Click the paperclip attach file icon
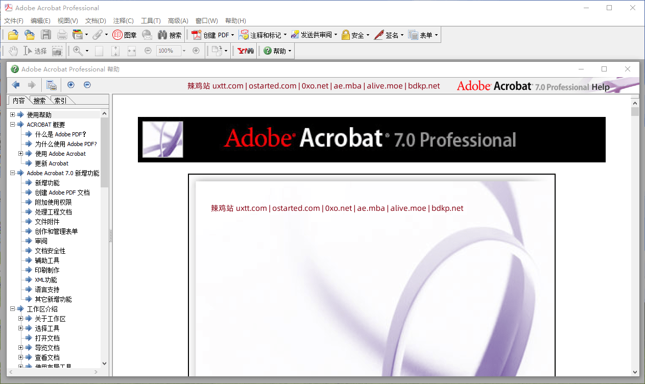The width and height of the screenshot is (645, 384). [97, 35]
